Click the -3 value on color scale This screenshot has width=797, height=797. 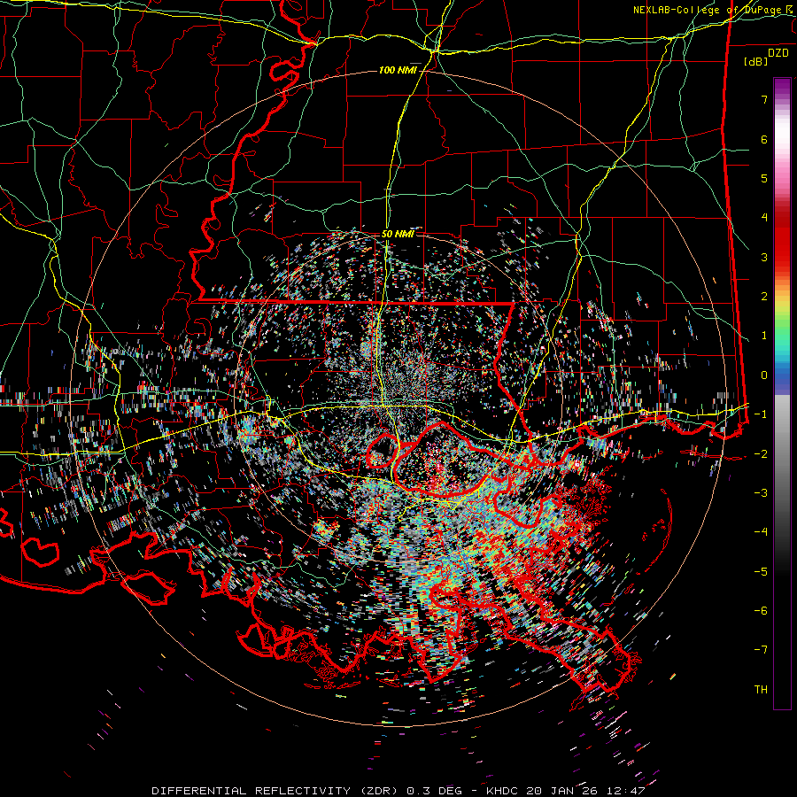[761, 492]
